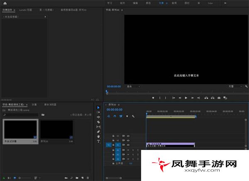Click New Bin icon in Project panel footer
The width and height of the screenshot is (249, 181).
click(x=77, y=178)
